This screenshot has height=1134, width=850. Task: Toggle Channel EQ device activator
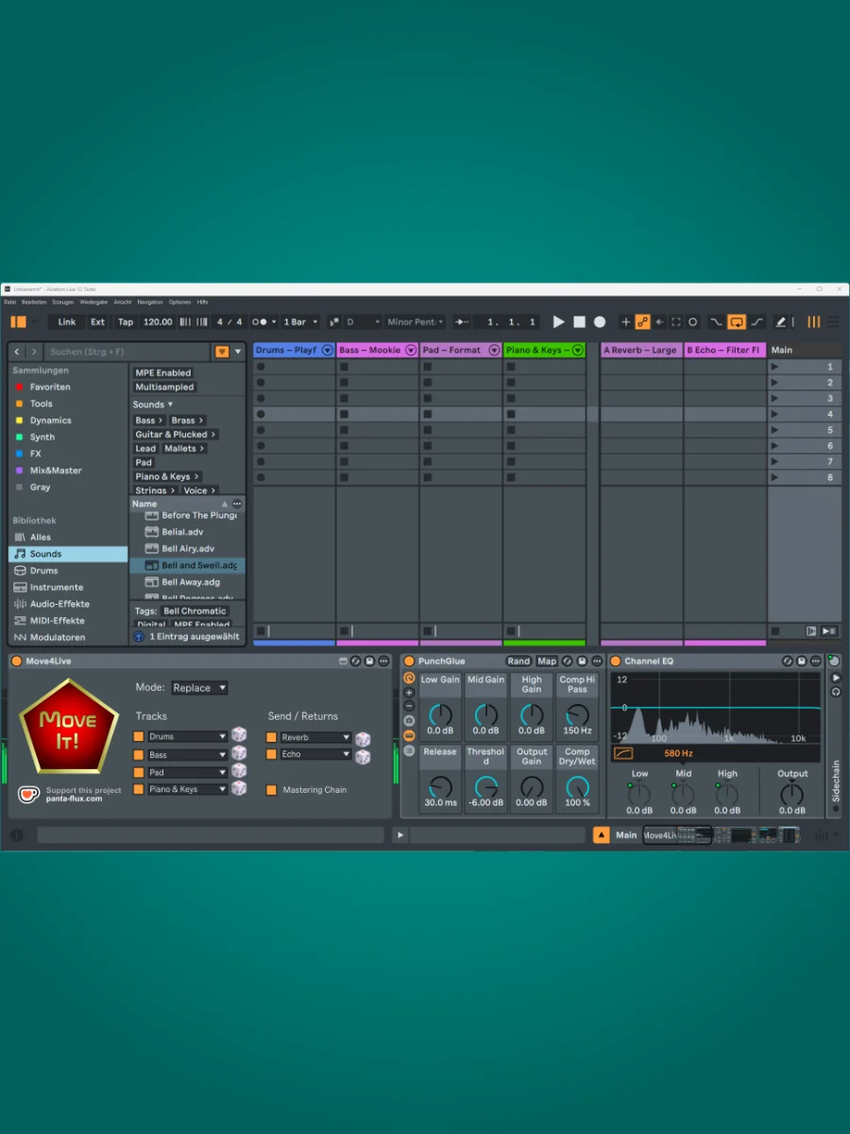(x=616, y=661)
